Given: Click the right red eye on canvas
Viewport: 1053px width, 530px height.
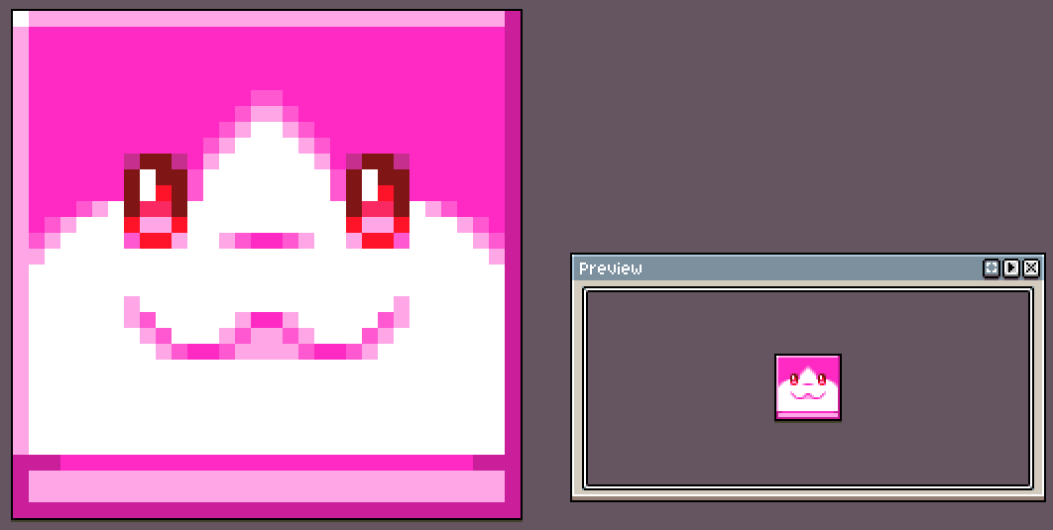Looking at the screenshot, I should tap(378, 201).
